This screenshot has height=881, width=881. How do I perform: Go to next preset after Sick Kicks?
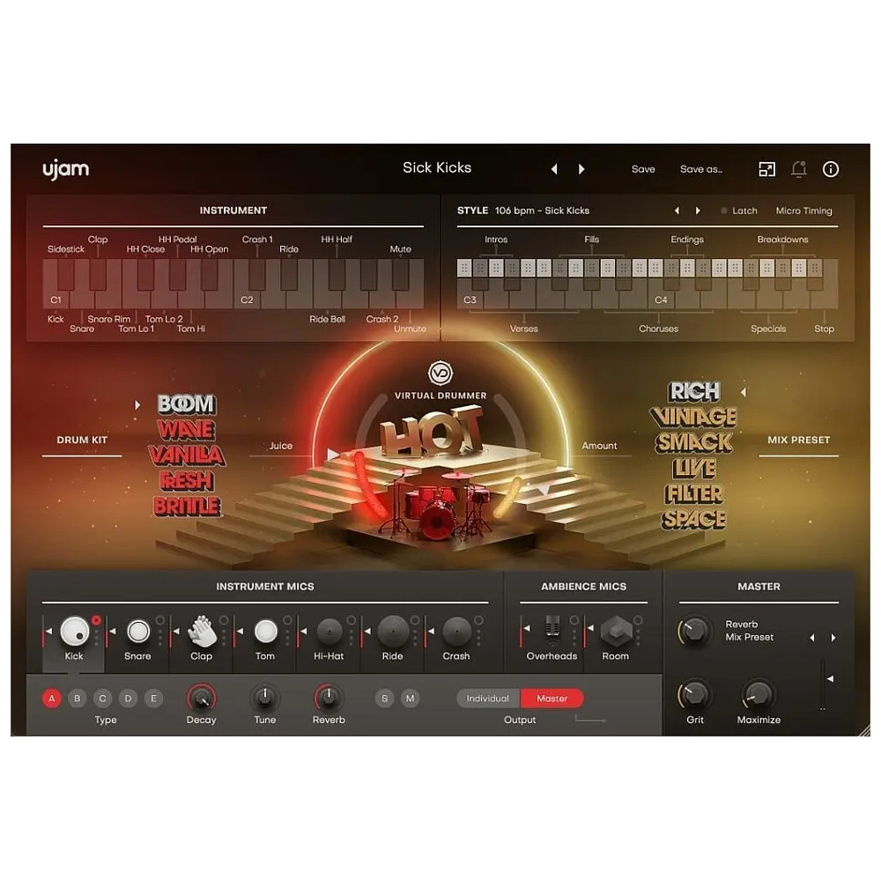[581, 169]
